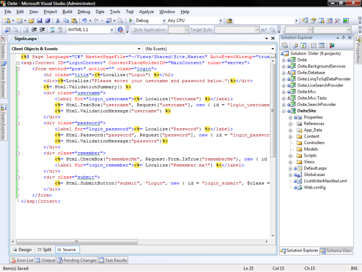Click Refresh in Solution Explorer toolbar

coord(302,45)
